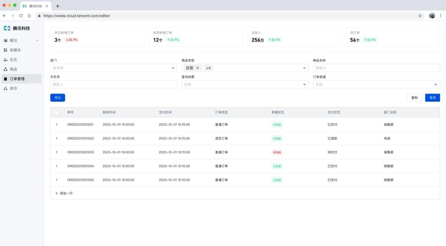The image size is (446, 246).
Task: Click the 重制 button
Action: click(x=414, y=98)
